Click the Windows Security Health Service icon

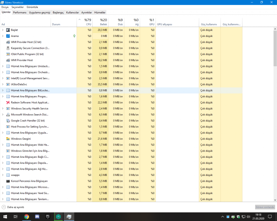tap(8, 109)
